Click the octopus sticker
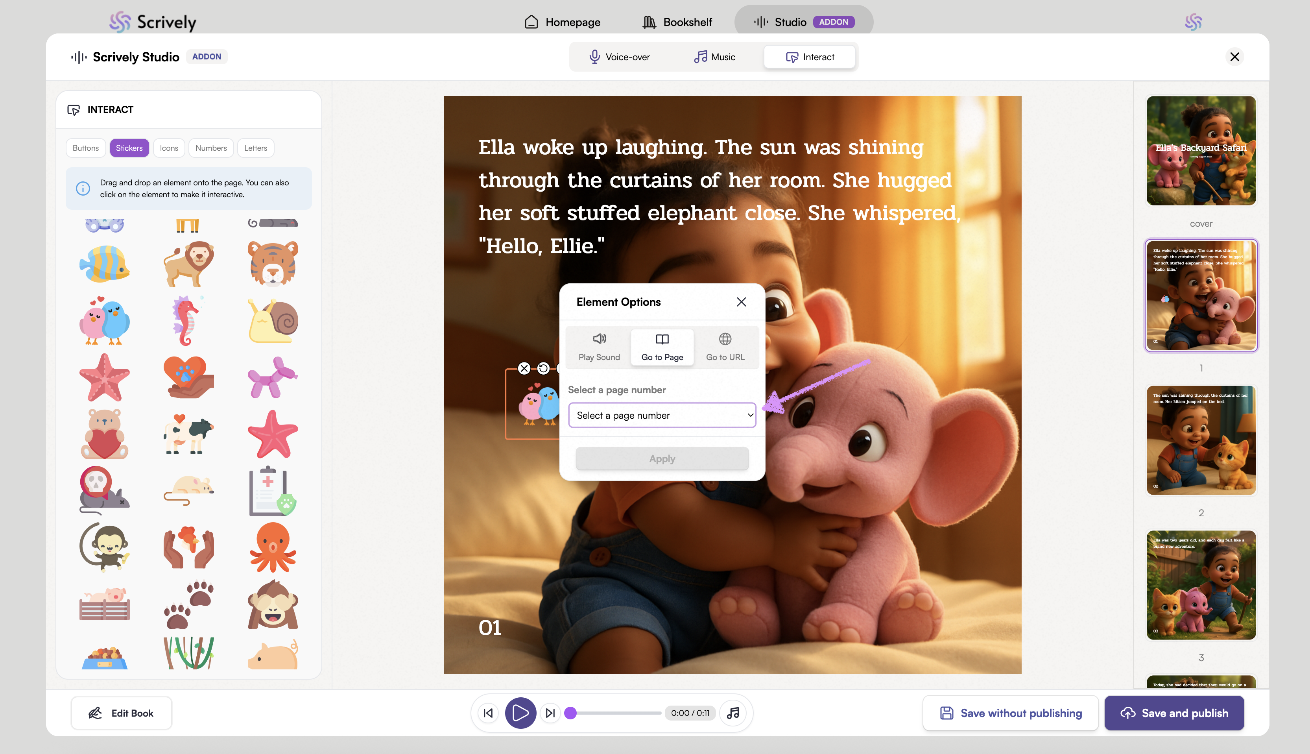Image resolution: width=1310 pixels, height=754 pixels. click(273, 547)
